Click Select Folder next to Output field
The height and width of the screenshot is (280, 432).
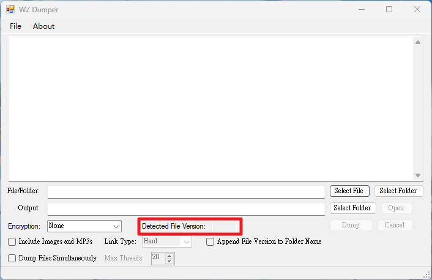352,208
